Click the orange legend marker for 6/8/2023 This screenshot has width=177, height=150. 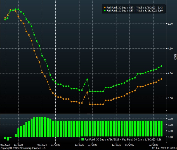click(x=105, y=7)
